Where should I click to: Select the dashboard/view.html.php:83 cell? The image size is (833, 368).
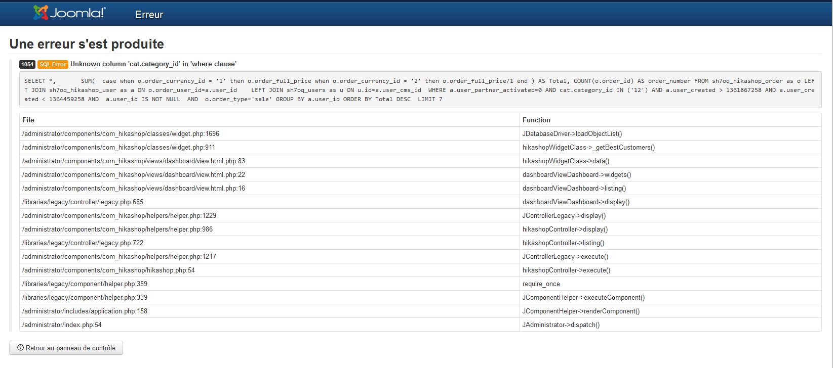tap(269, 161)
